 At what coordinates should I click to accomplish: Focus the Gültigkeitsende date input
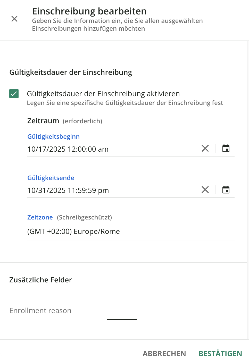[x=103, y=190]
